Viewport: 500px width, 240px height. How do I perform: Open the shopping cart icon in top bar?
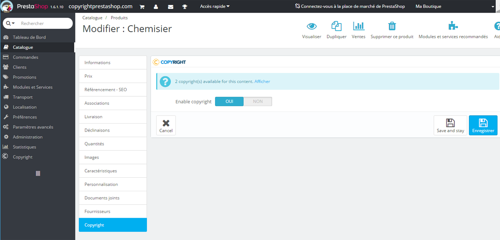142,6
